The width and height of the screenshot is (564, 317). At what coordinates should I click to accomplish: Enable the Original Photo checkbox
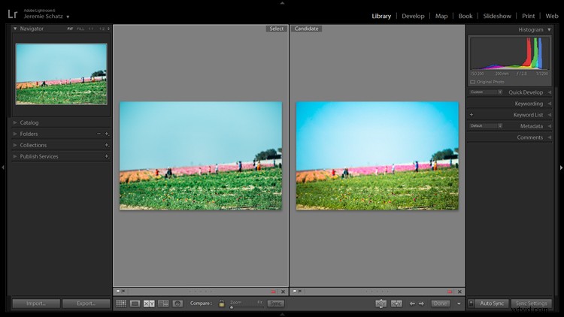tap(473, 82)
